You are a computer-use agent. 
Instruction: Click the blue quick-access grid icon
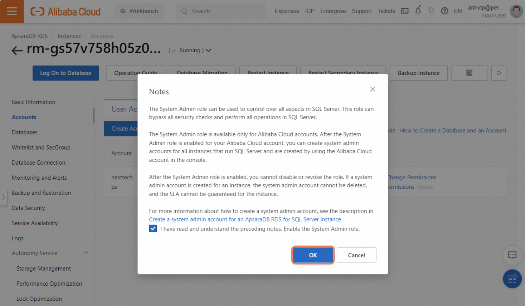coord(512,279)
